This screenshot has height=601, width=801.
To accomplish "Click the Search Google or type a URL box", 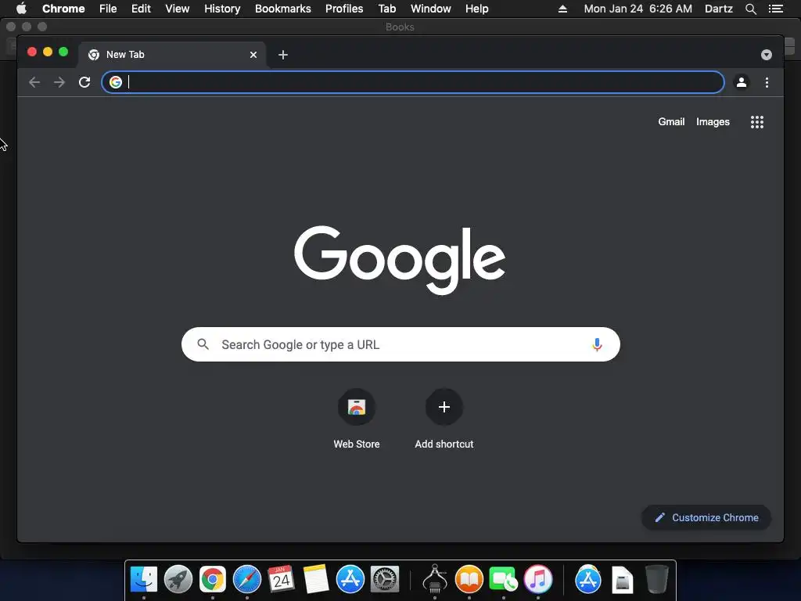I will 400,344.
